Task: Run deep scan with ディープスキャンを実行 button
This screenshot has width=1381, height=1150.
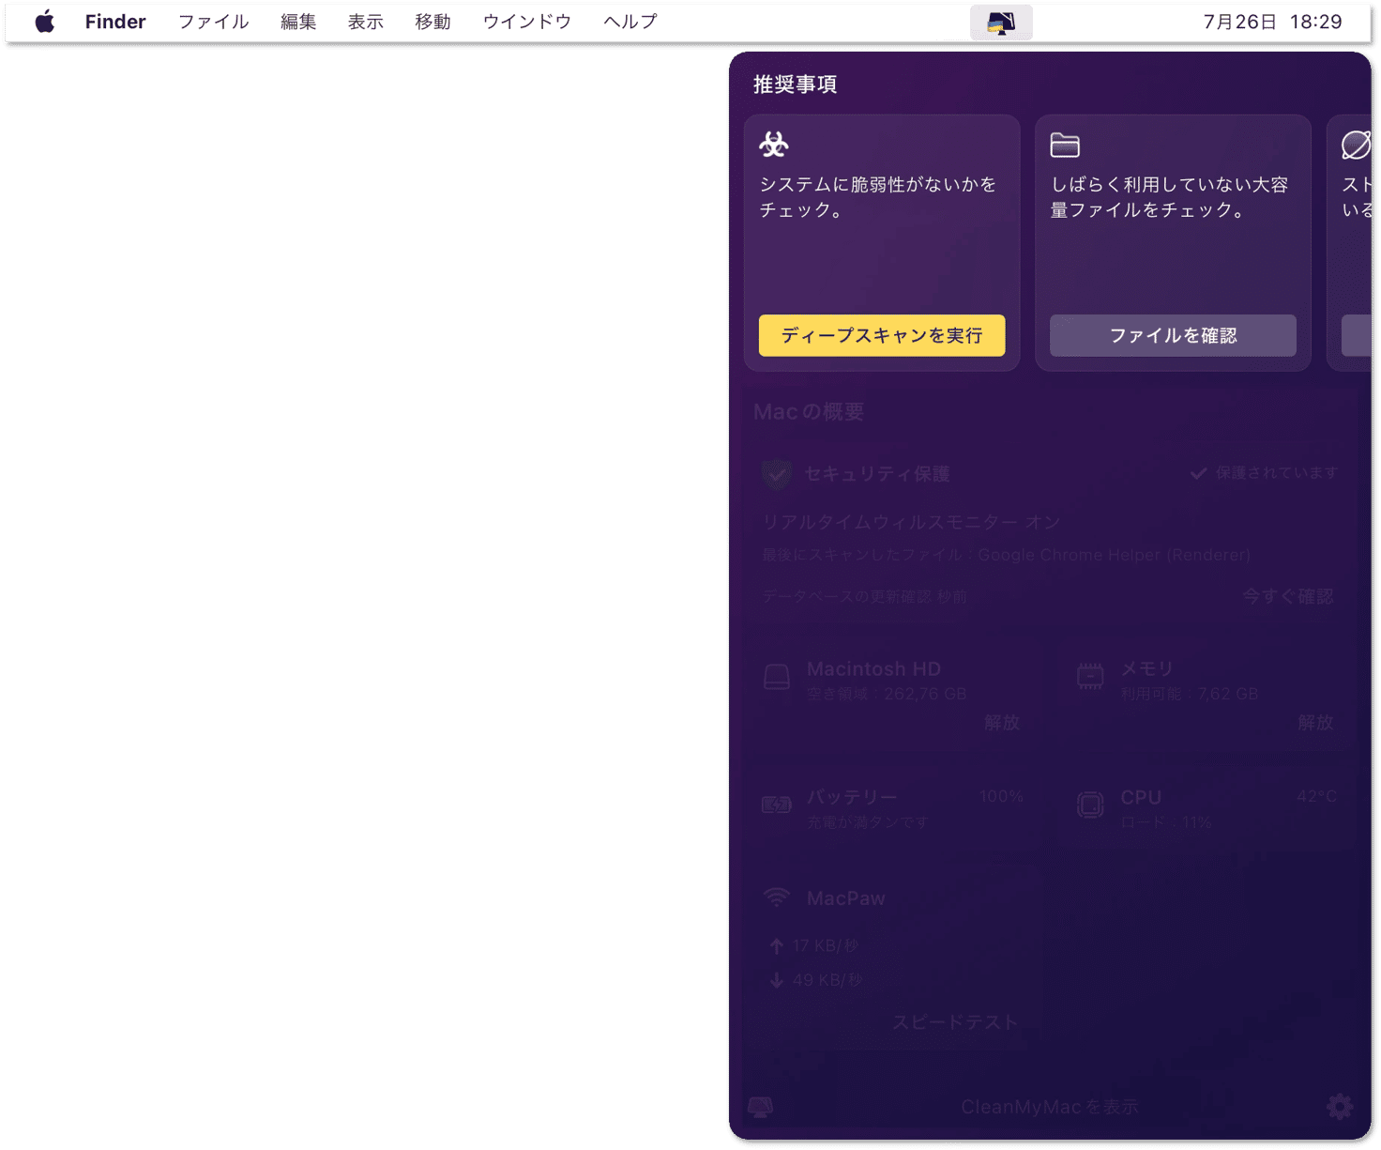Action: point(882,335)
